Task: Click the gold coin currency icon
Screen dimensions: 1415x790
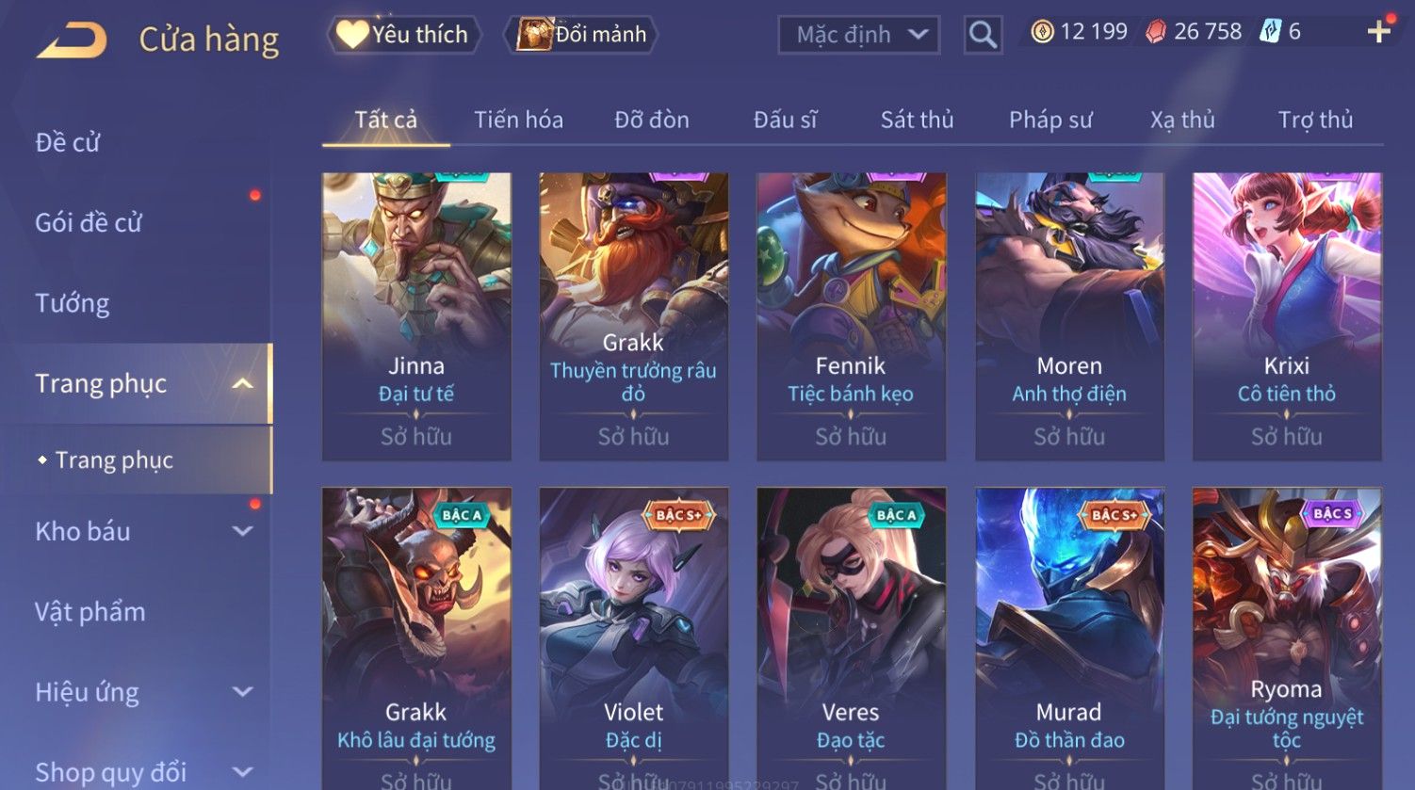Action: point(1042,32)
